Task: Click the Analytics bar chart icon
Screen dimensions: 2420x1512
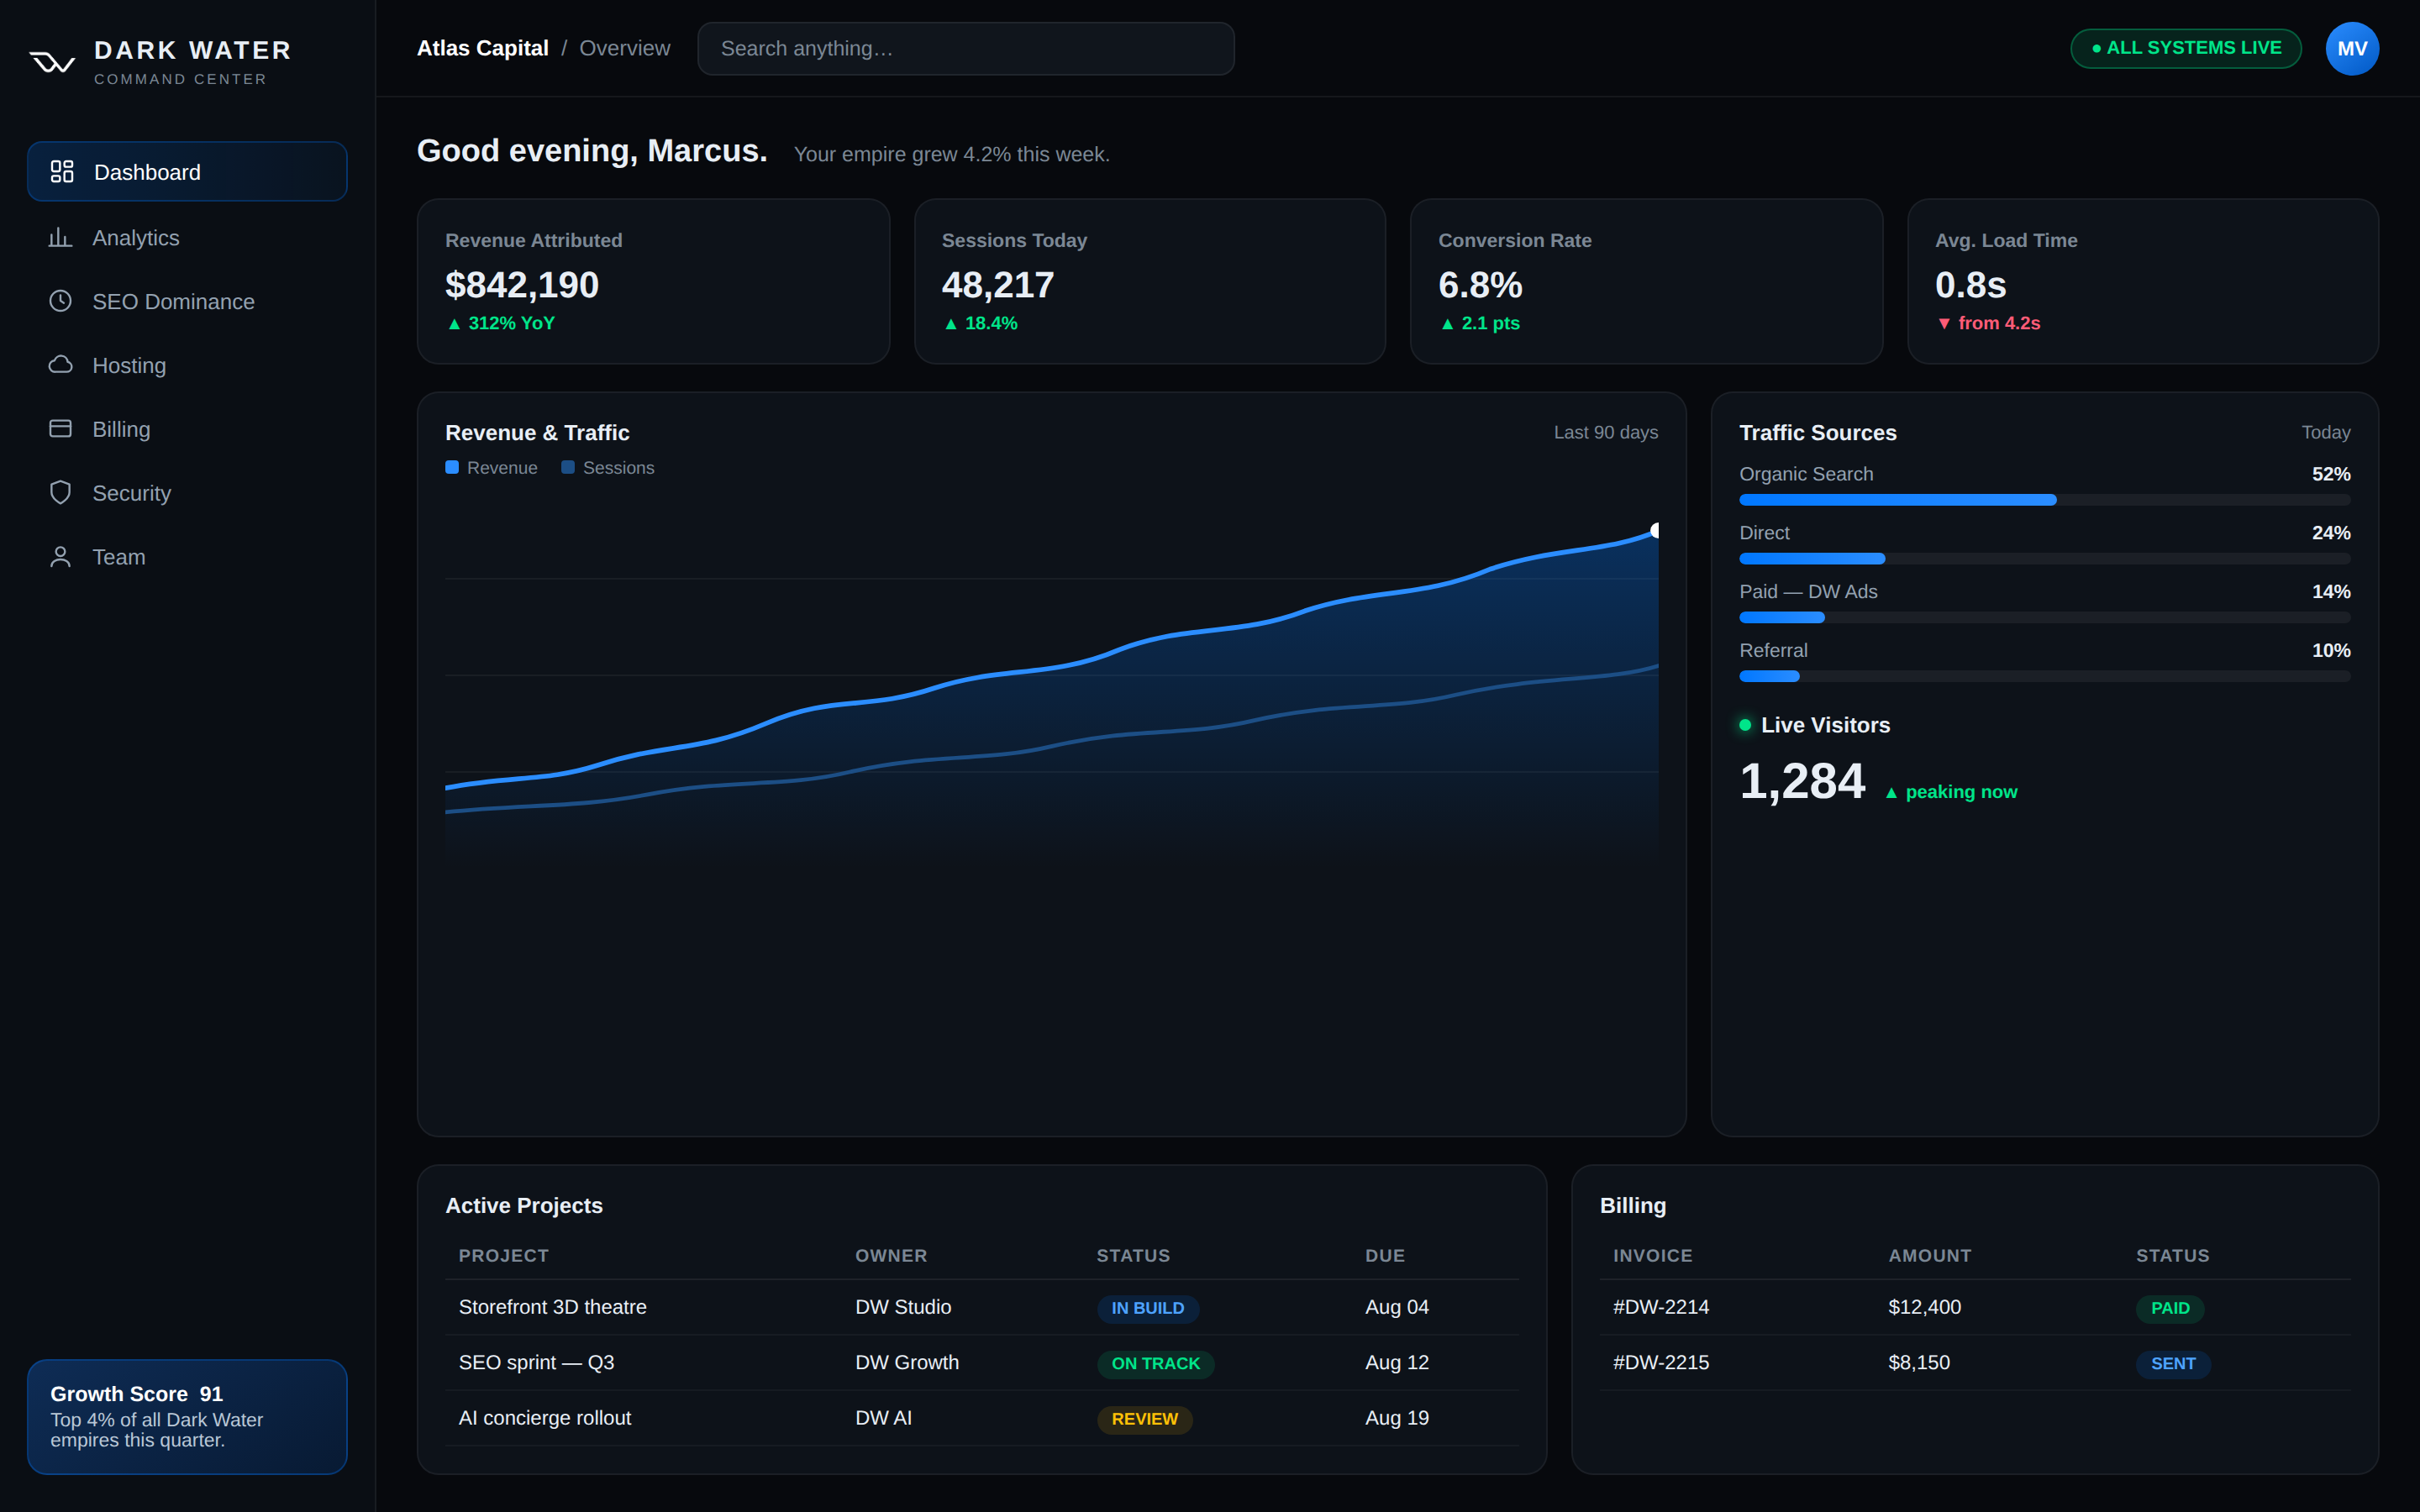Action: coord(60,237)
